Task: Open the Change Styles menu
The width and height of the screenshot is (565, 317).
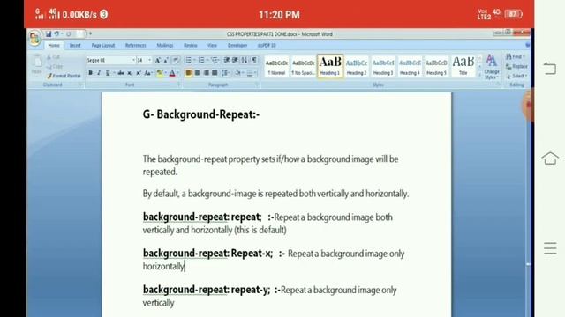Action: pyautogui.click(x=492, y=67)
